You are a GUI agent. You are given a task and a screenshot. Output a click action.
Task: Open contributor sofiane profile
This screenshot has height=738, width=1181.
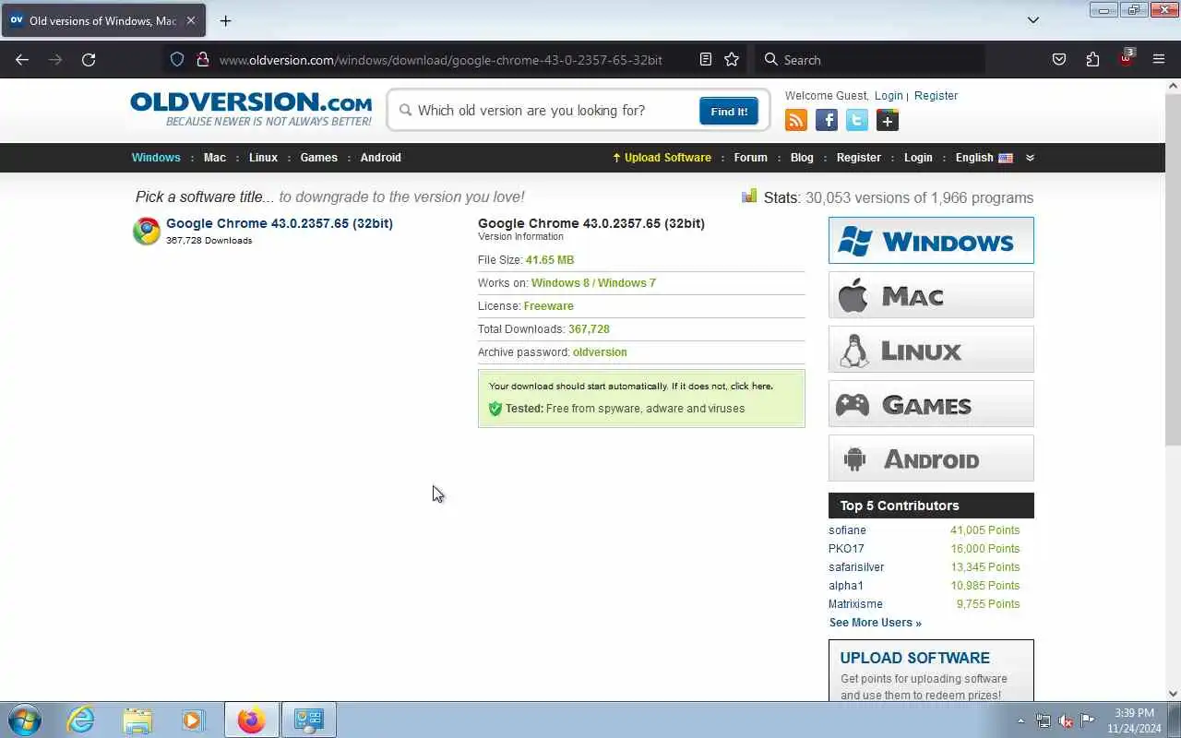pos(847,530)
